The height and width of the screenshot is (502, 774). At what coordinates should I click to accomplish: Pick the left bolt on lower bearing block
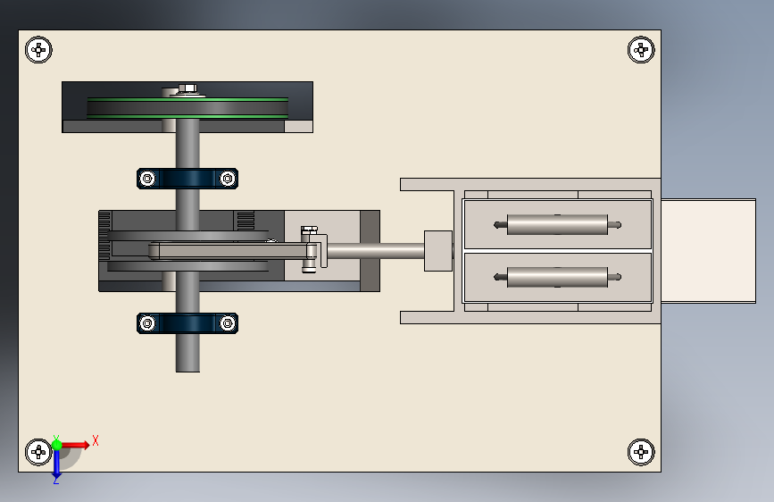click(147, 323)
